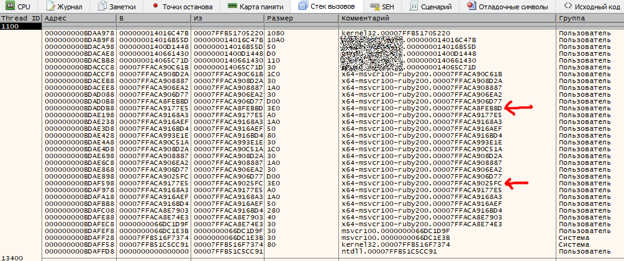Viewport: 624px width, 261px height.
Task: Click В value 0000000000000000 in last row
Action: [x=153, y=252]
